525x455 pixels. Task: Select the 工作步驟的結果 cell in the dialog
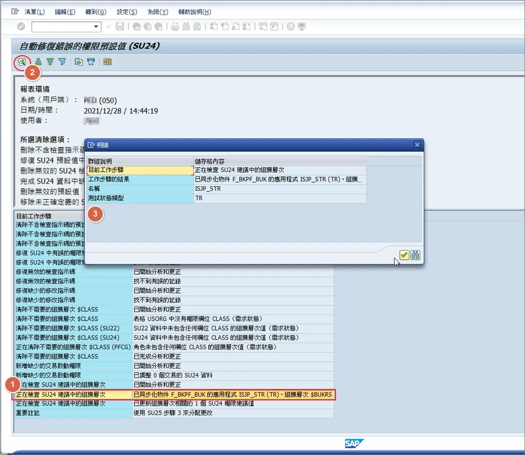[x=140, y=179]
